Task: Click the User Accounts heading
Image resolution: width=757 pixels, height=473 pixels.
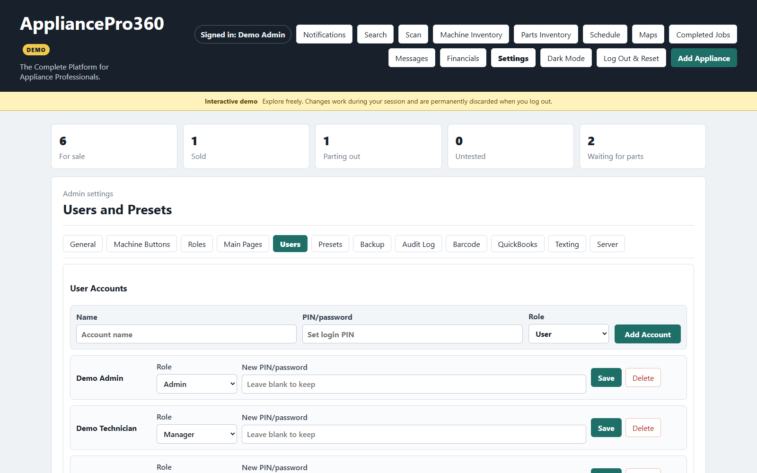Action: click(98, 289)
